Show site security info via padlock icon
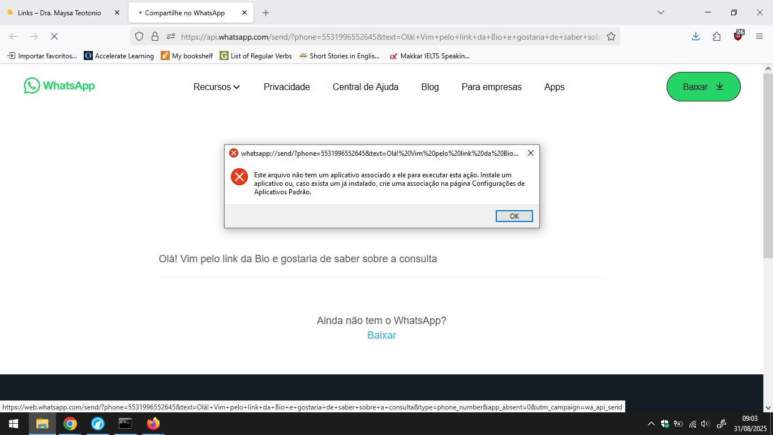The height and width of the screenshot is (435, 773). click(155, 36)
